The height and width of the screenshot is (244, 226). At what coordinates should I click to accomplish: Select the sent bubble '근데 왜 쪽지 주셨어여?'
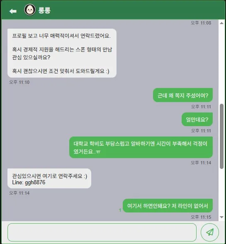click(x=183, y=95)
